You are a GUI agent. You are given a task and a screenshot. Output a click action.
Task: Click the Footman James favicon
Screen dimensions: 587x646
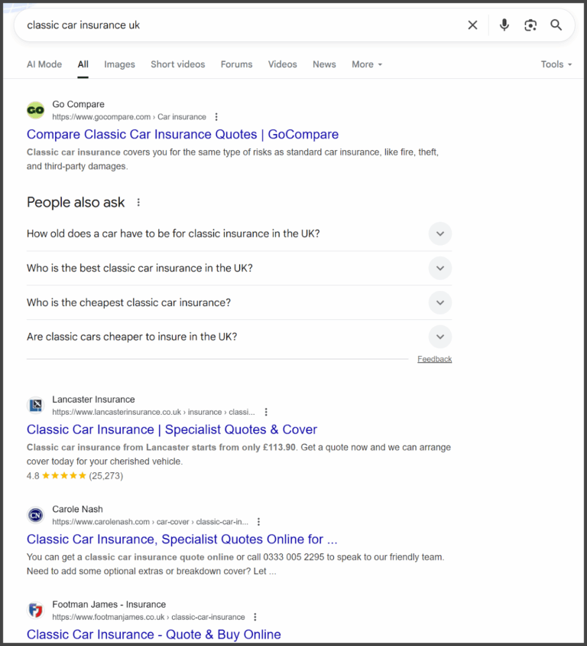pos(35,610)
